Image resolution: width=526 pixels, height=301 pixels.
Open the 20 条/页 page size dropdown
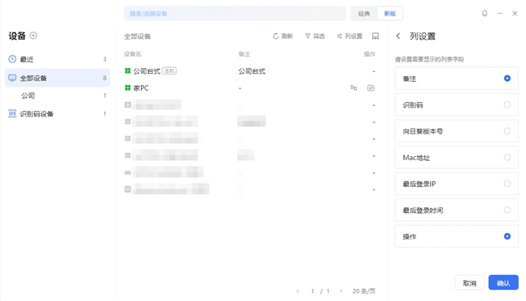pos(363,291)
